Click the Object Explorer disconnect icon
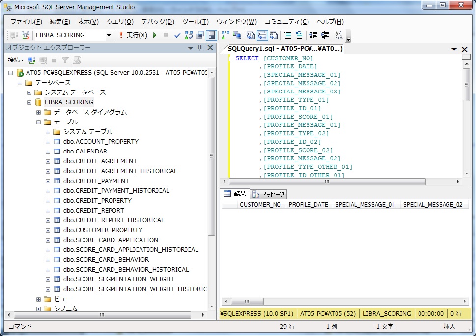 43,60
